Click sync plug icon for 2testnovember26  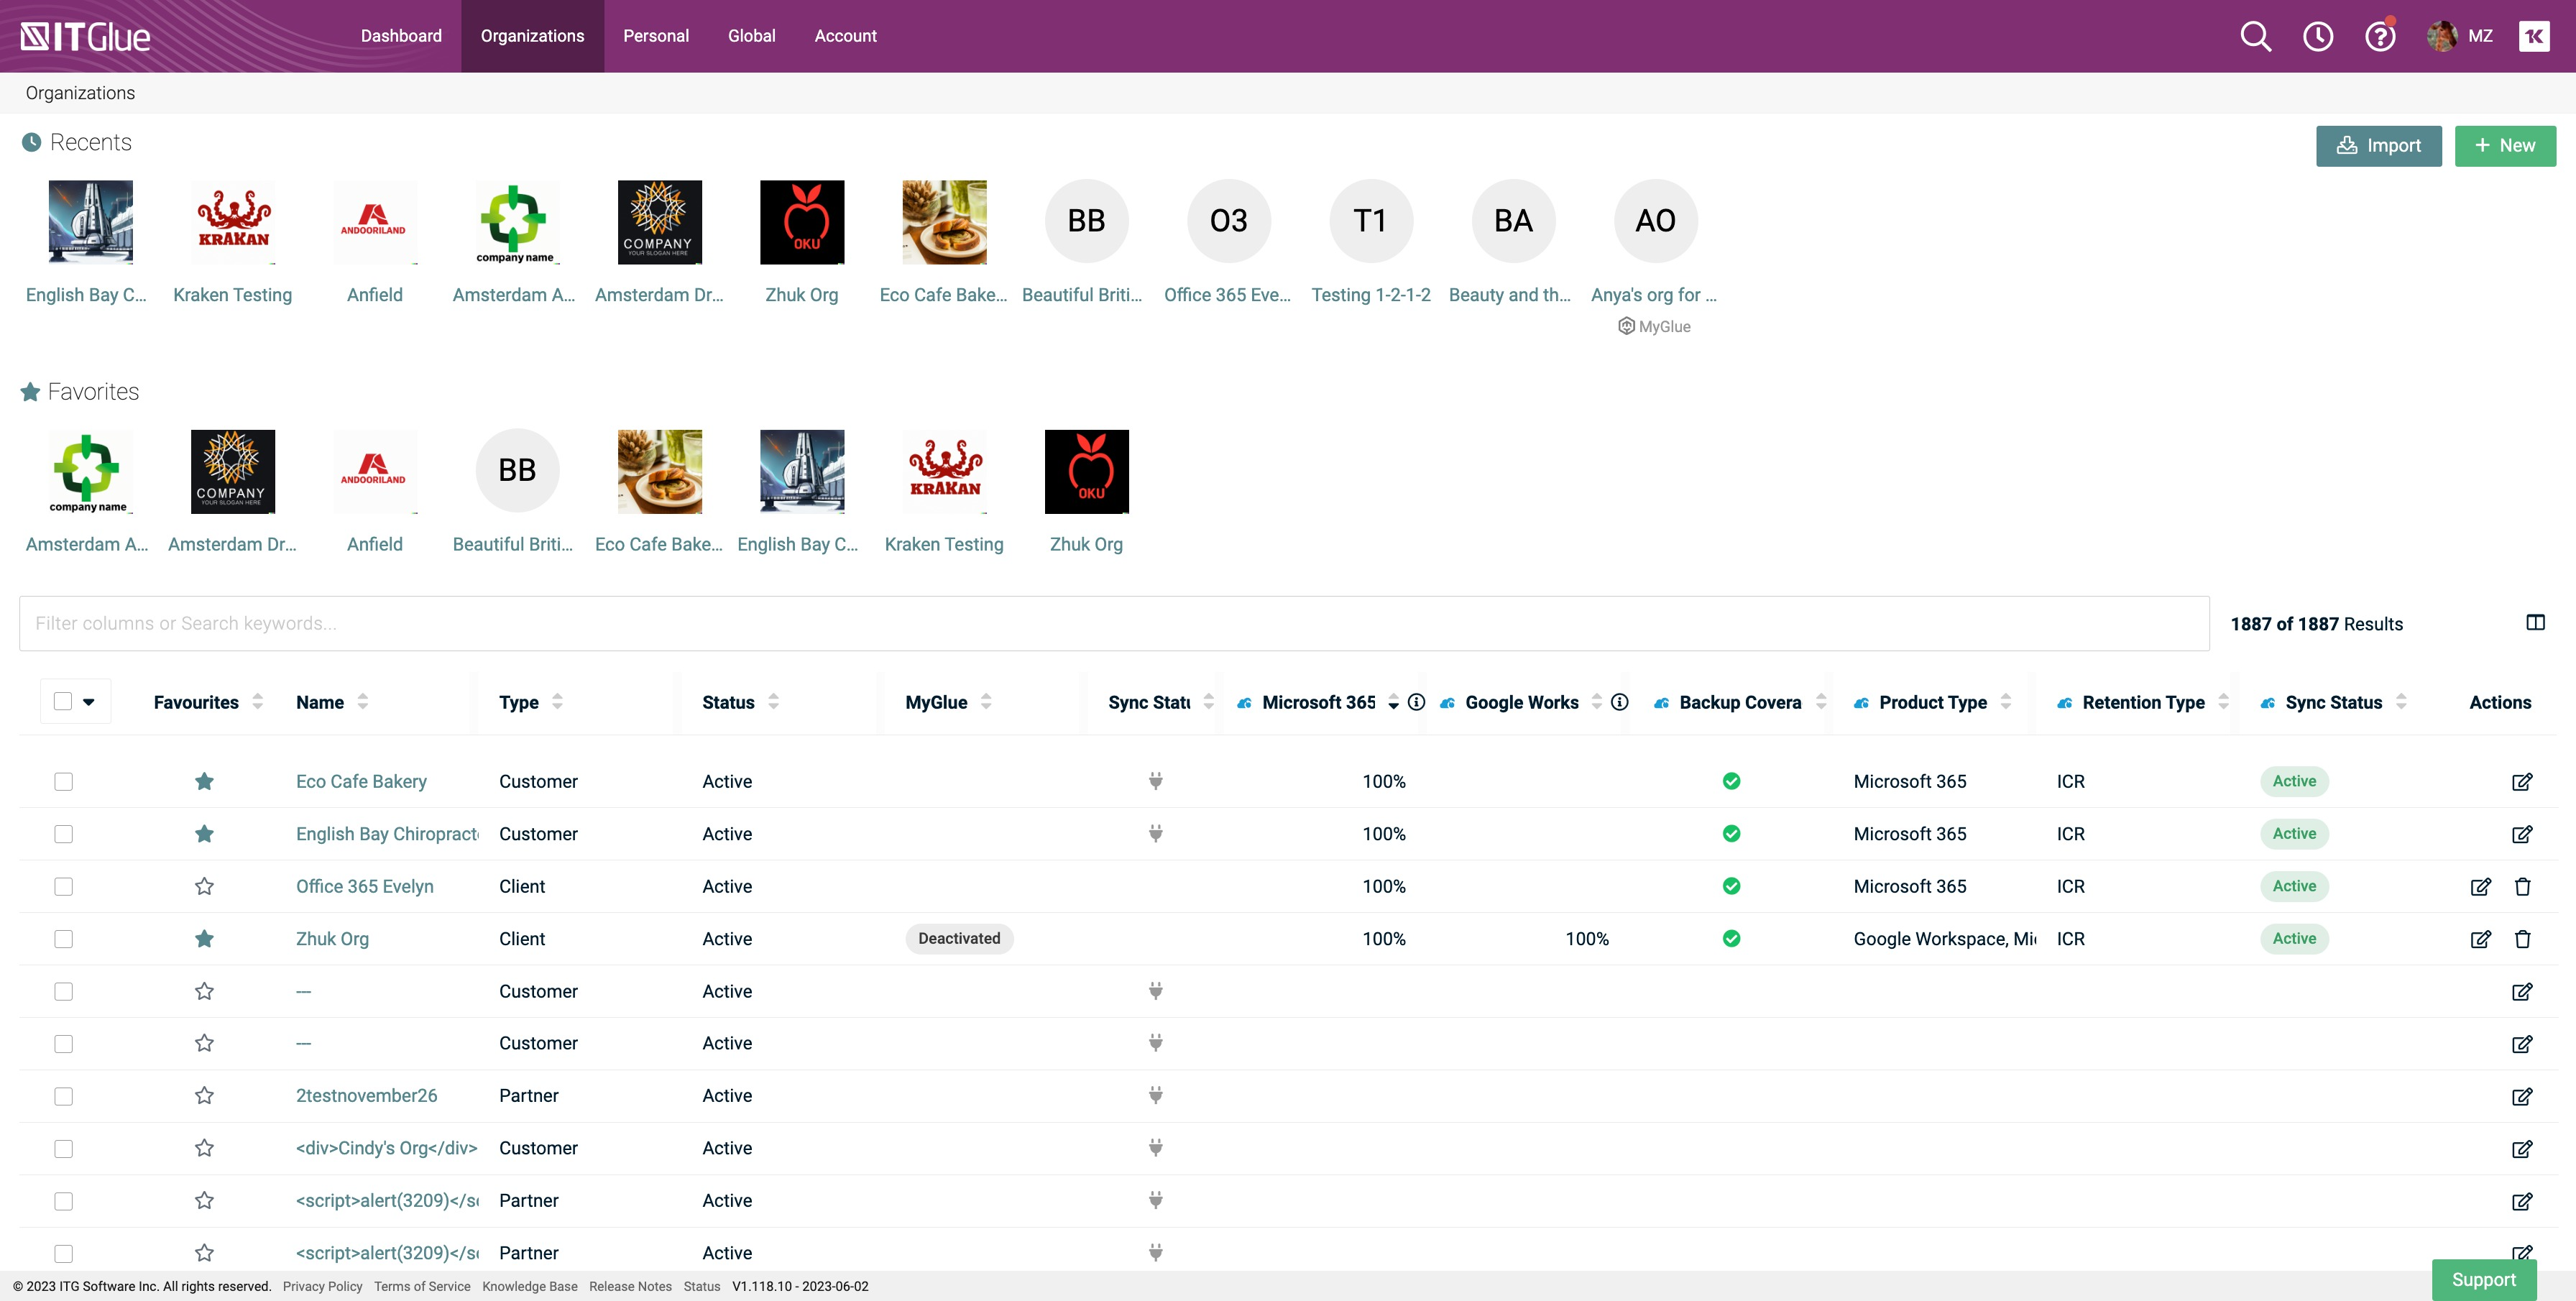click(x=1155, y=1095)
